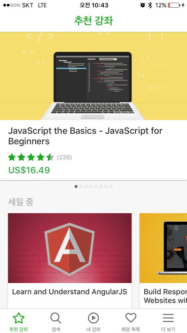Select the first carousel page dot
This screenshot has height=333, width=187.
(76, 187)
